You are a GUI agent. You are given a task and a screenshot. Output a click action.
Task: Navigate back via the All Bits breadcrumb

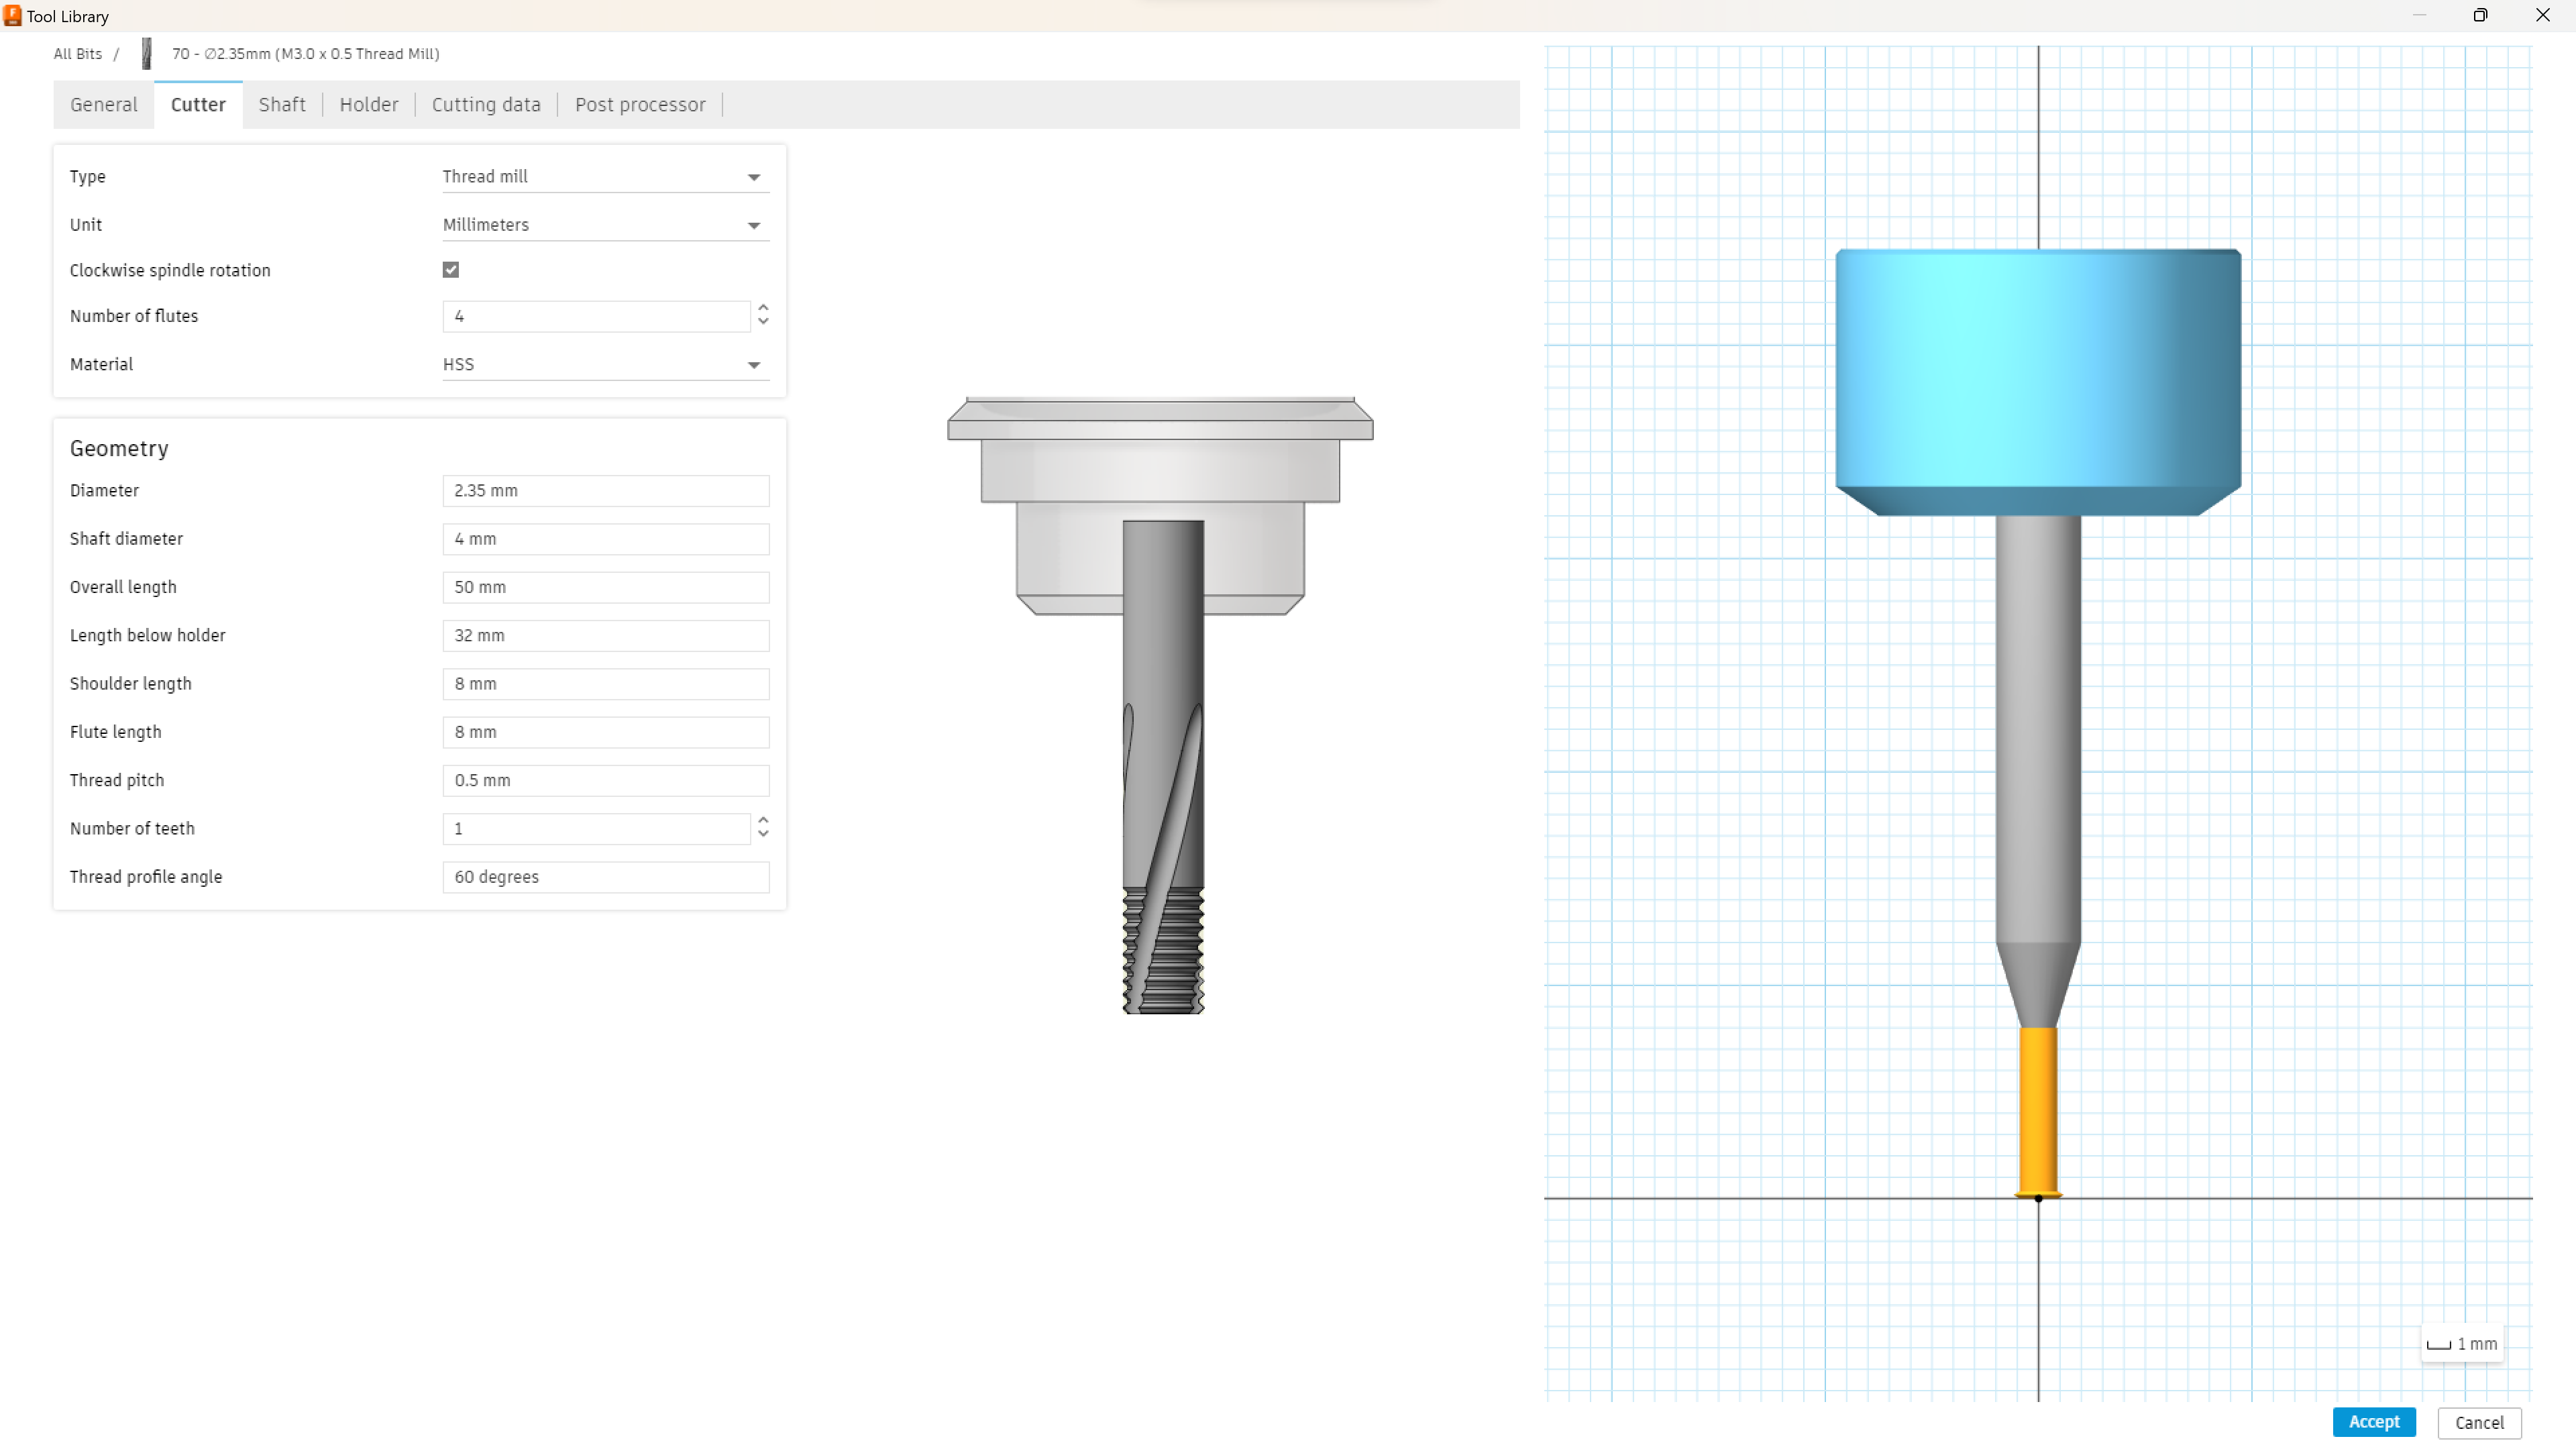77,53
